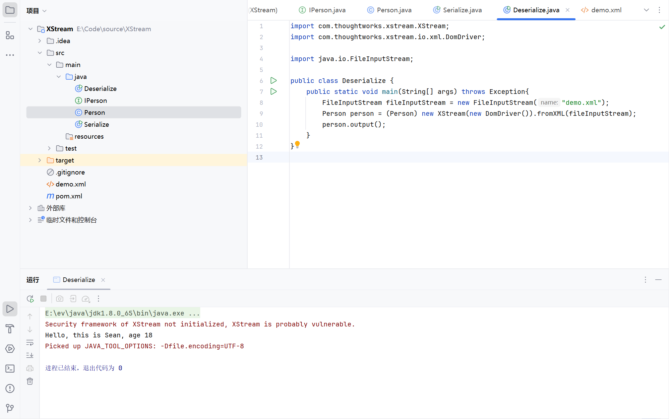
Task: Open the Project tool window folder icon
Action: pos(10,10)
